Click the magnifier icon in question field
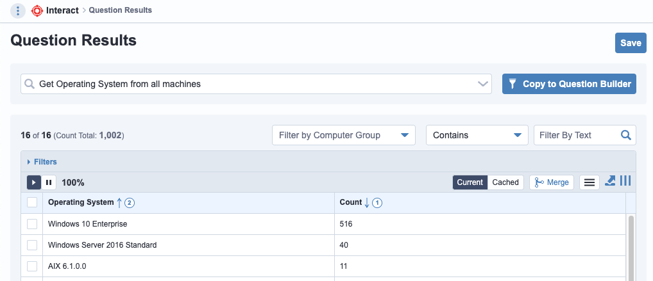The image size is (653, 281). (30, 84)
